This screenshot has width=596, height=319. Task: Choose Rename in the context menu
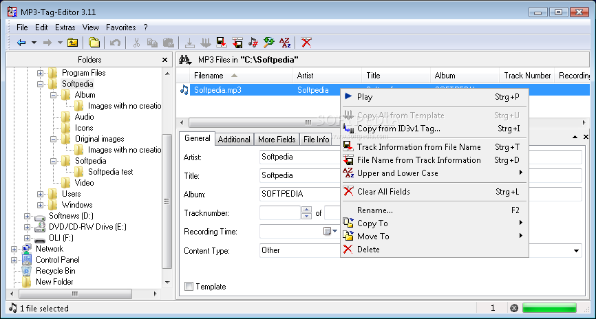(x=434, y=210)
